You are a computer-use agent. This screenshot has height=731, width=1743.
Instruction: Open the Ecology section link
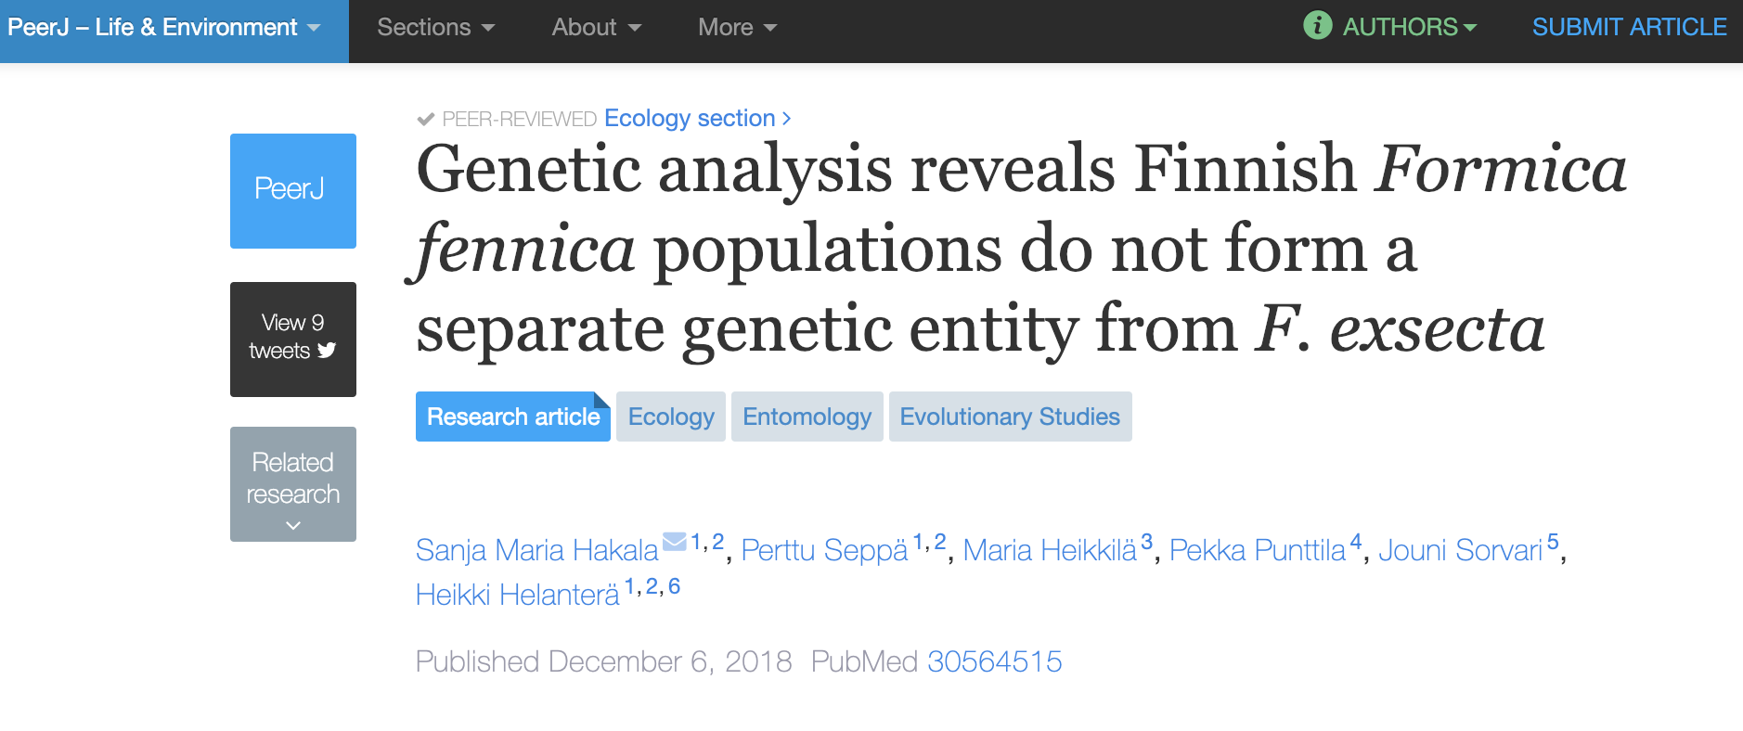pos(690,119)
